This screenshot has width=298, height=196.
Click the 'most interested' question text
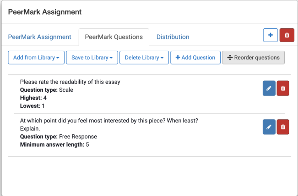pyautogui.click(x=109, y=121)
